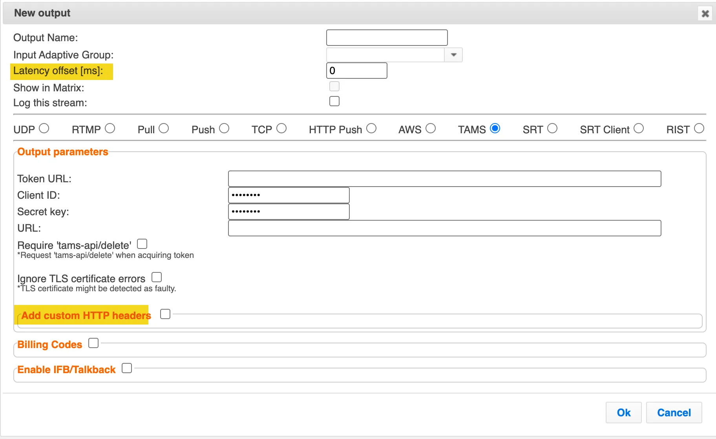Viewport: 716px width, 439px height.
Task: Click the Ok button
Action: pos(623,412)
